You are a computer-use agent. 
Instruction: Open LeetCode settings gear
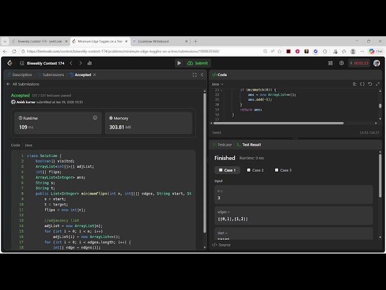pos(341,63)
